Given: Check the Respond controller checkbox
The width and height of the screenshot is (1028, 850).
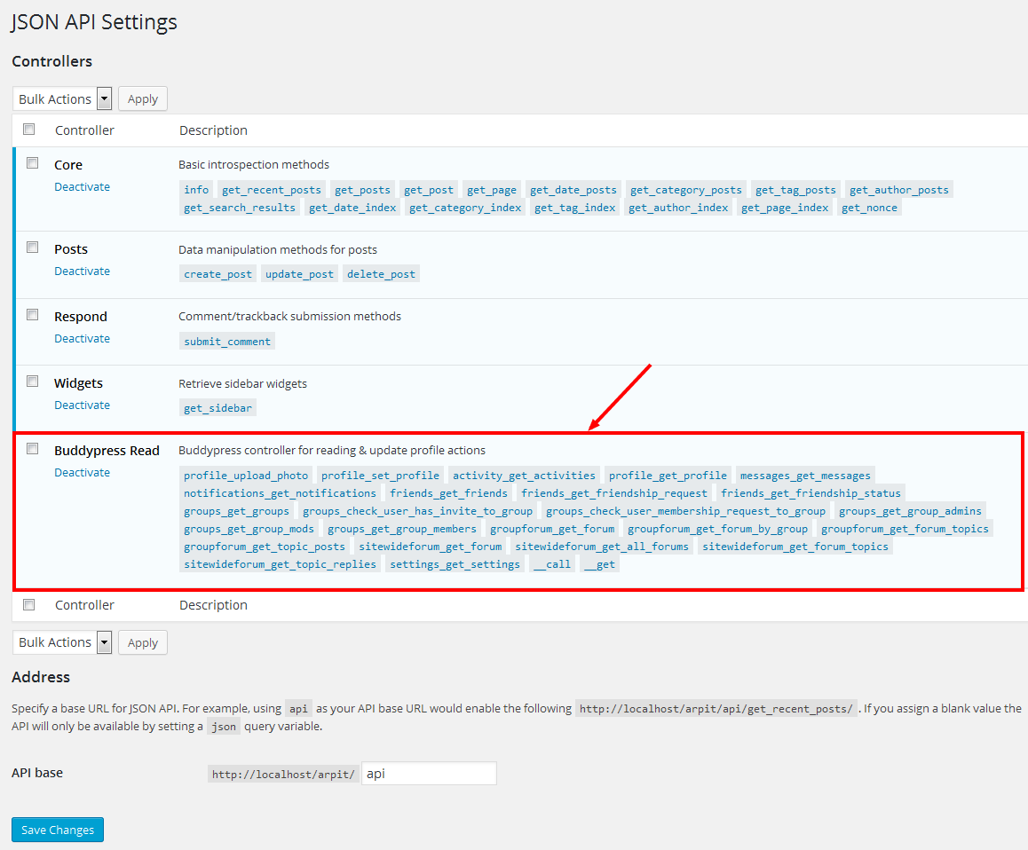Looking at the screenshot, I should (32, 315).
